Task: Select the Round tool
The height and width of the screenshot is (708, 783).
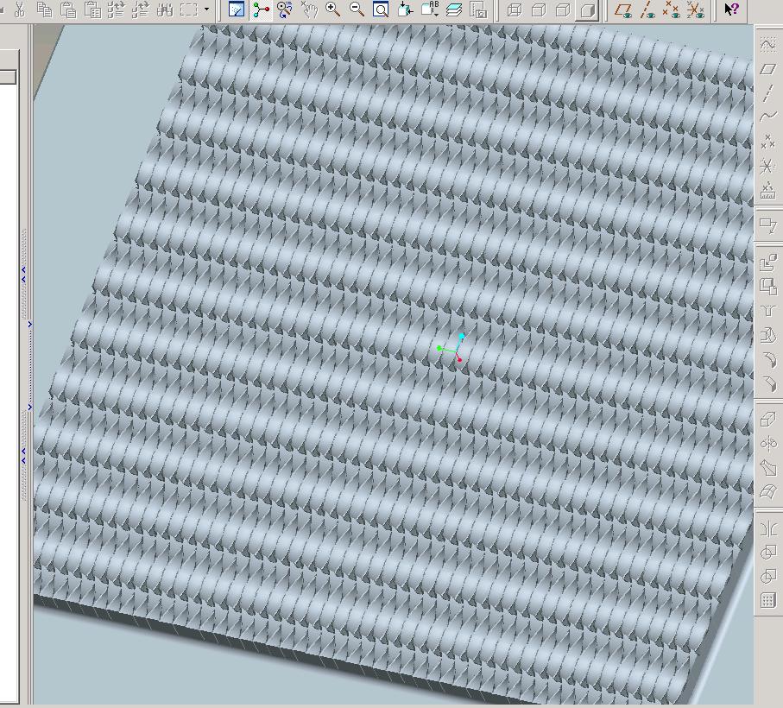Action: pos(768,359)
